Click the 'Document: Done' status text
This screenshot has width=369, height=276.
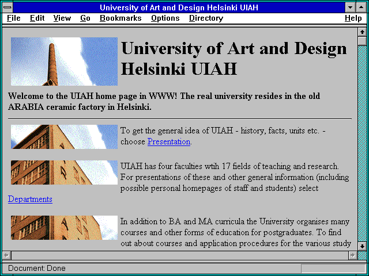coord(37,269)
